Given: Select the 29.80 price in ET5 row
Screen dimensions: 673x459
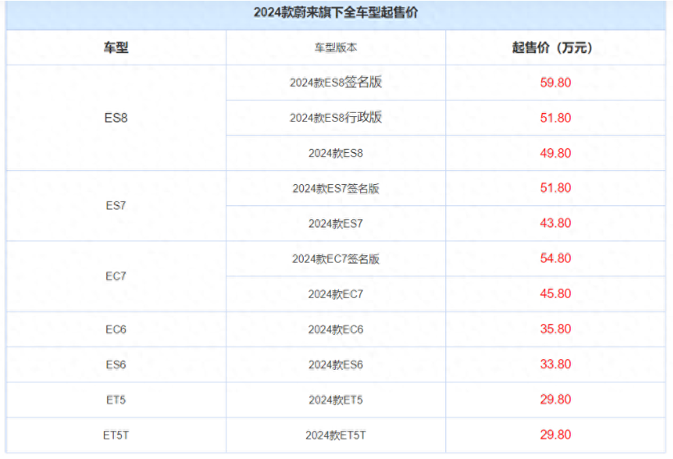Looking at the screenshot, I should [555, 399].
